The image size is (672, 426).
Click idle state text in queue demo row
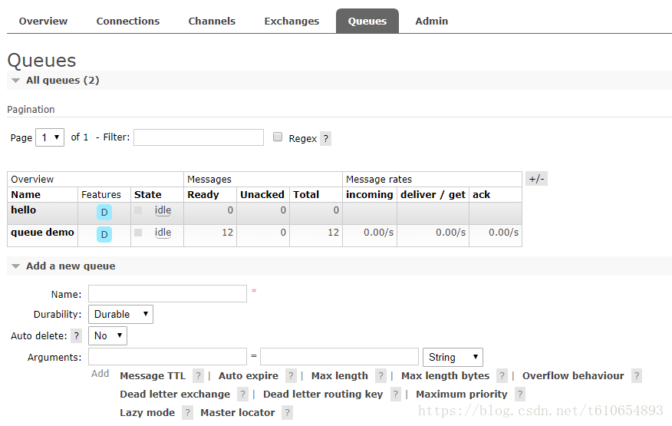coord(163,233)
